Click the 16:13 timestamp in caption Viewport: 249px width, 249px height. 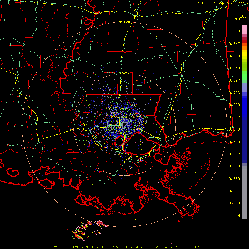[x=193, y=247]
